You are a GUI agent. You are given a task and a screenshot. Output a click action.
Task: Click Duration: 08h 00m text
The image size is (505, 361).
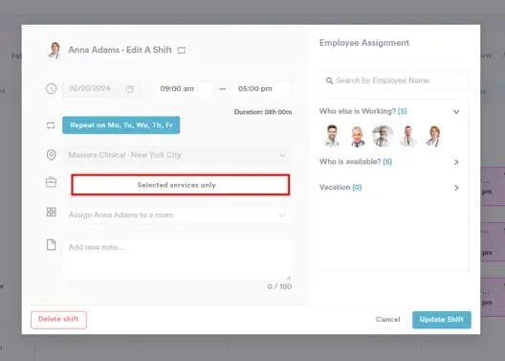click(263, 112)
